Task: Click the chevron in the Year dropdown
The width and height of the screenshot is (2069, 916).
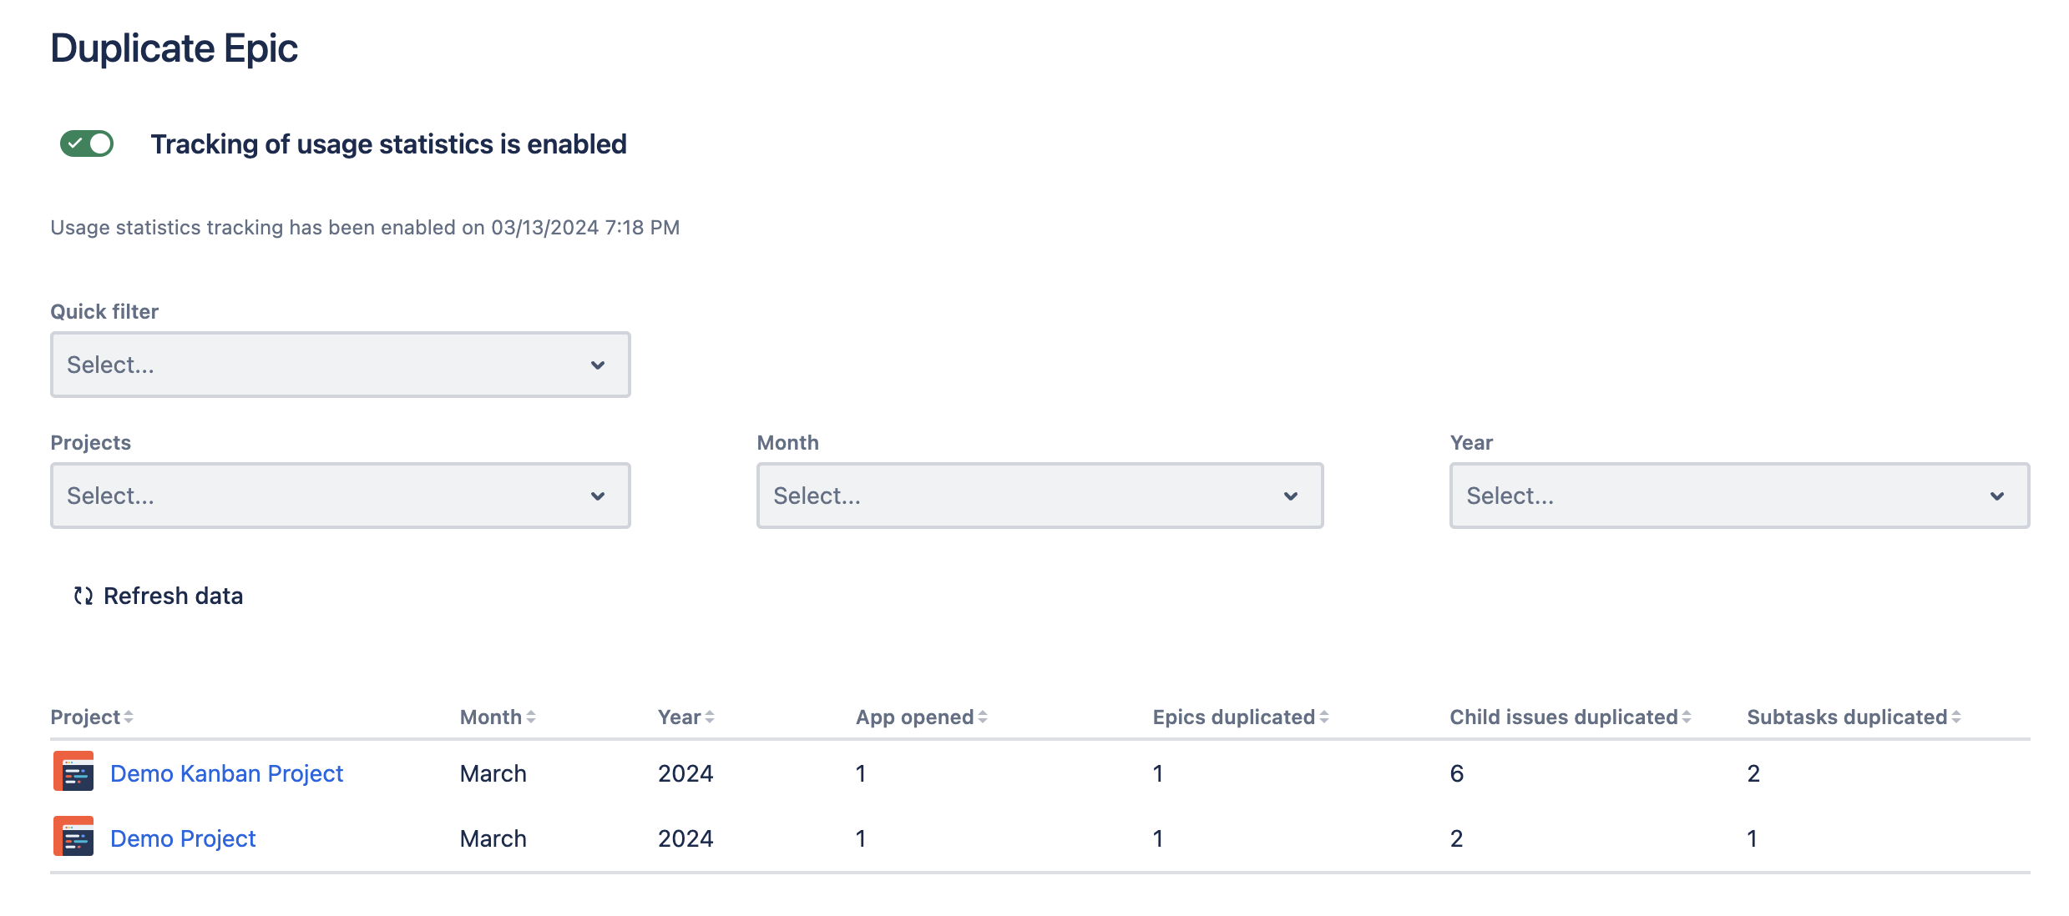Action: (x=1997, y=496)
